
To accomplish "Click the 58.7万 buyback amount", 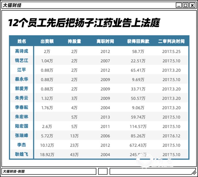I will (x=138, y=52).
